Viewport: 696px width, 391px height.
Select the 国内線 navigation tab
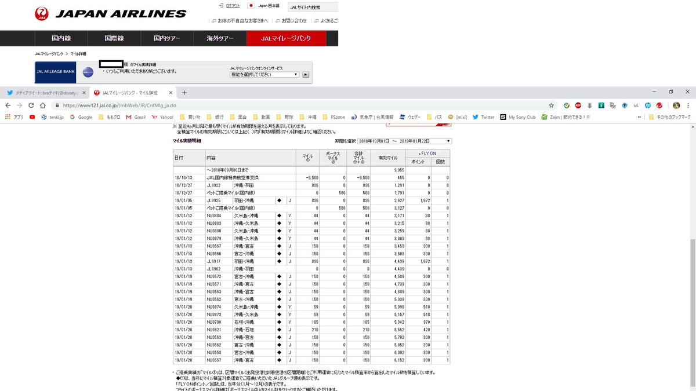point(61,38)
